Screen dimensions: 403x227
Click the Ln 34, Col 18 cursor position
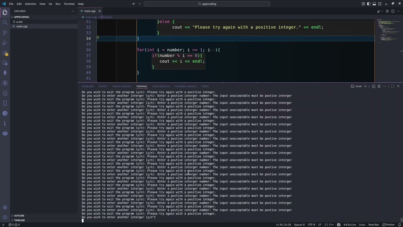284,224
